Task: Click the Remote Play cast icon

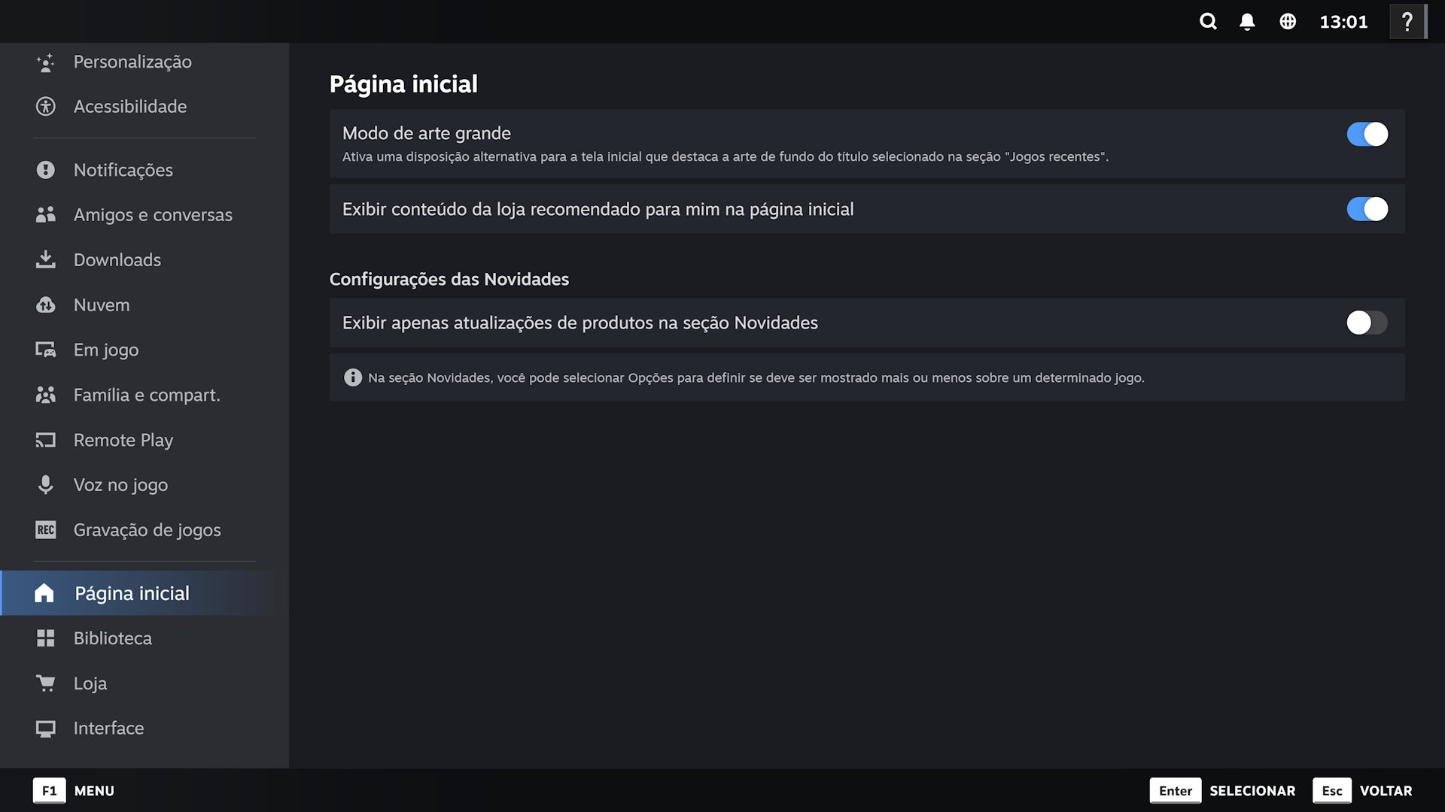Action: tap(45, 440)
